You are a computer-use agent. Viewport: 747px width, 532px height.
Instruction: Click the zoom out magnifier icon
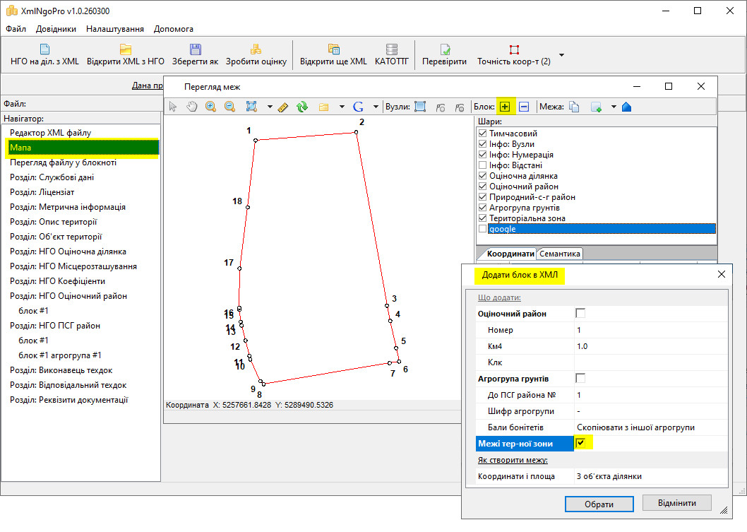pyautogui.click(x=229, y=107)
